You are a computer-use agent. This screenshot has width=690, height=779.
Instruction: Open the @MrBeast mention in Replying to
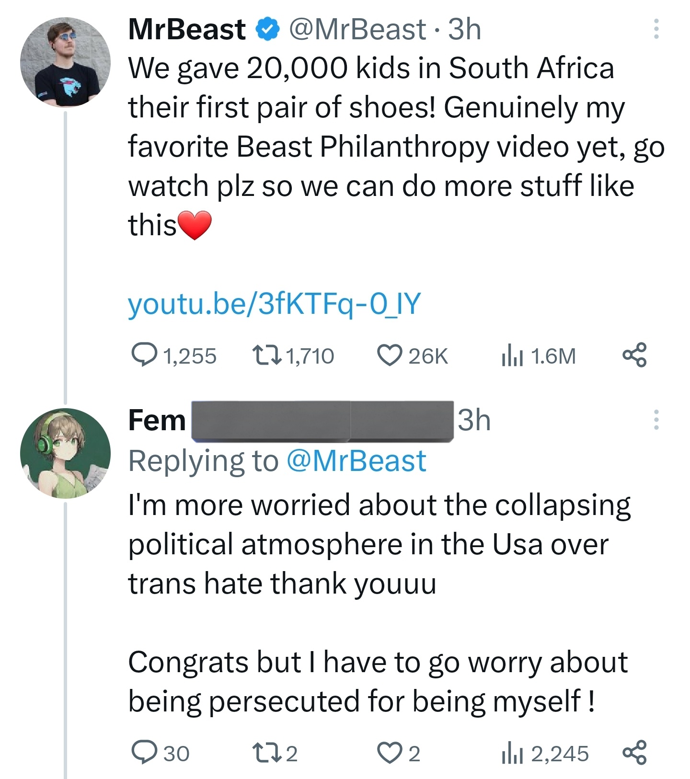356,461
